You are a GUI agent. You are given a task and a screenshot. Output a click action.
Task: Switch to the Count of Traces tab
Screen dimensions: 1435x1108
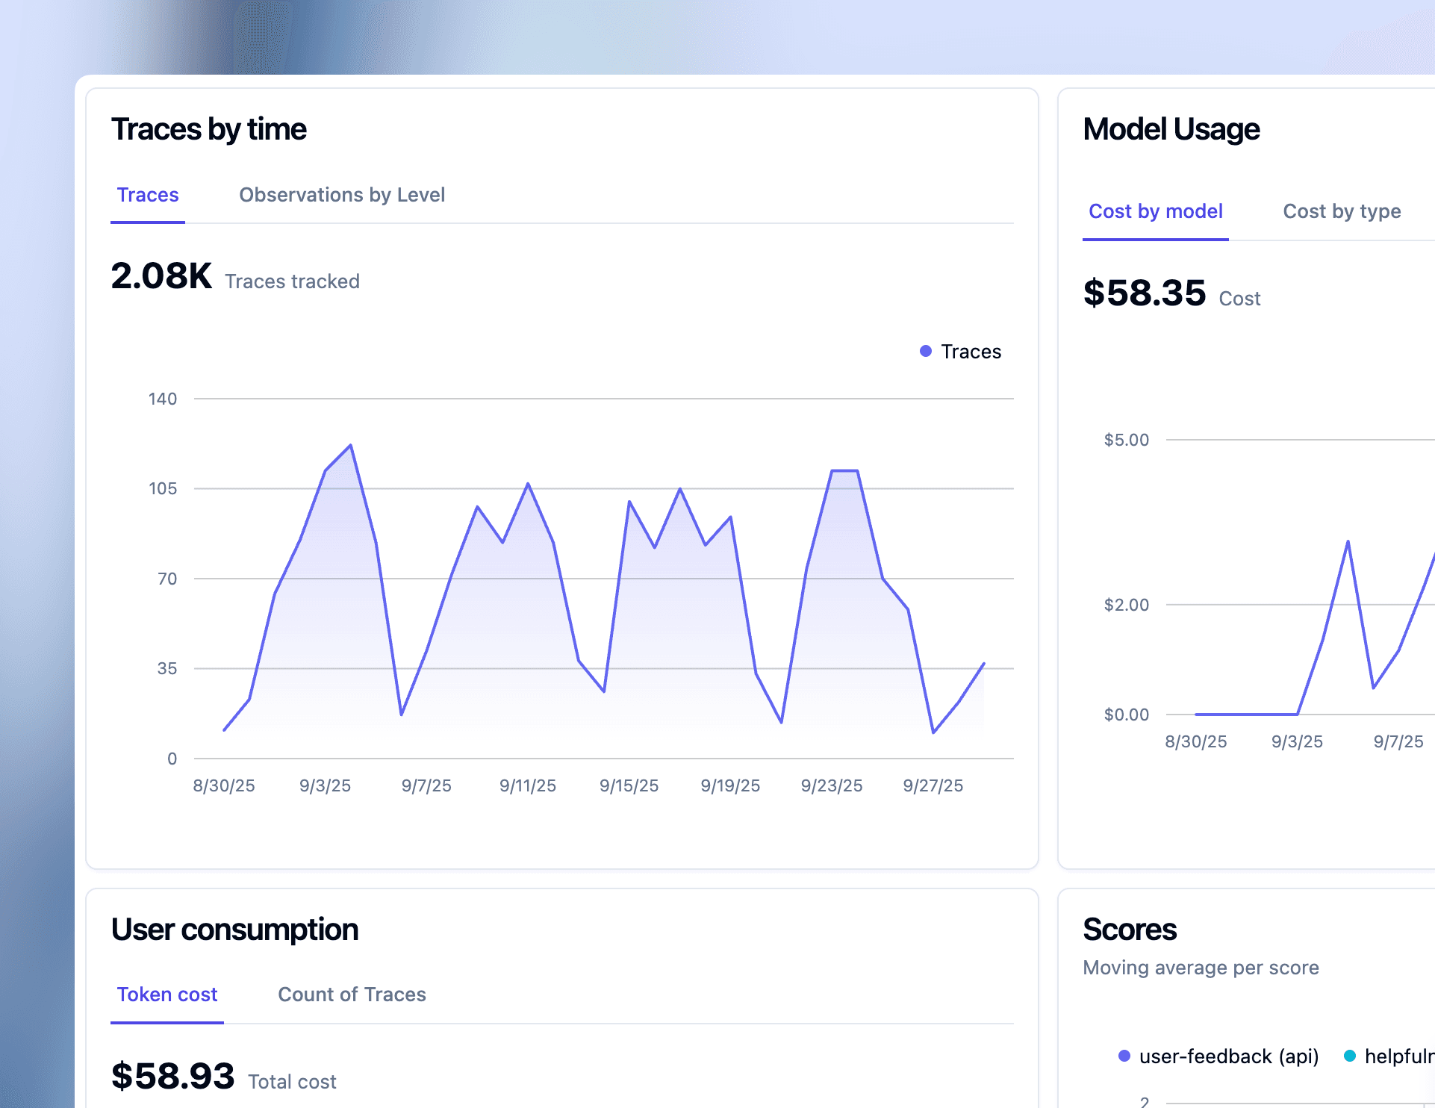tap(352, 995)
